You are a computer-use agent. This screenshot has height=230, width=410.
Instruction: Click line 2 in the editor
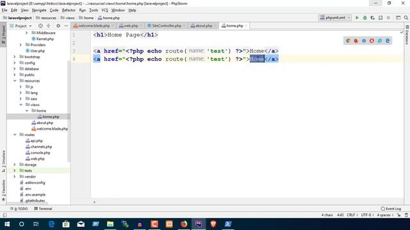coord(247,43)
